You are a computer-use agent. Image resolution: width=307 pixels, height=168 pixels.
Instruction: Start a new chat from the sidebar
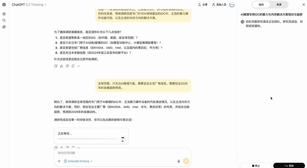(x=4, y=14)
